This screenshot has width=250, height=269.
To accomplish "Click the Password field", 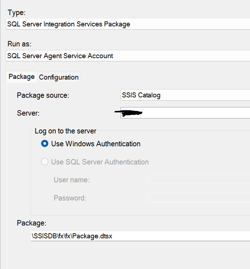I will coord(198,197).
